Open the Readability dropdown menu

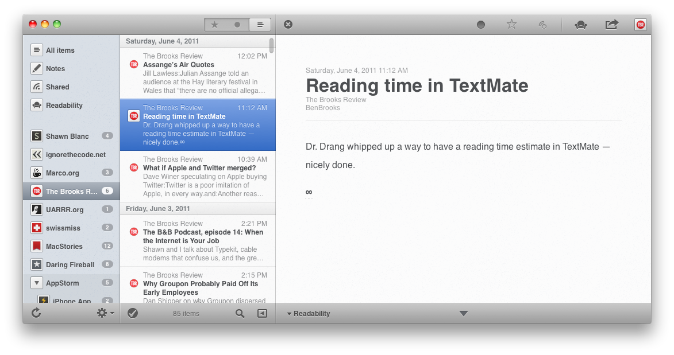point(309,314)
